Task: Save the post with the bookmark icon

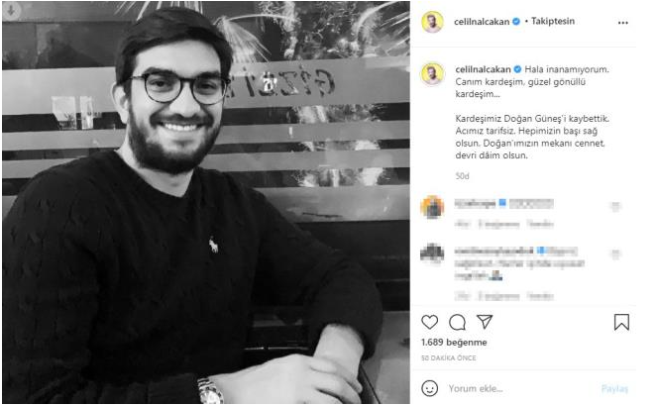Action: pyautogui.click(x=621, y=322)
